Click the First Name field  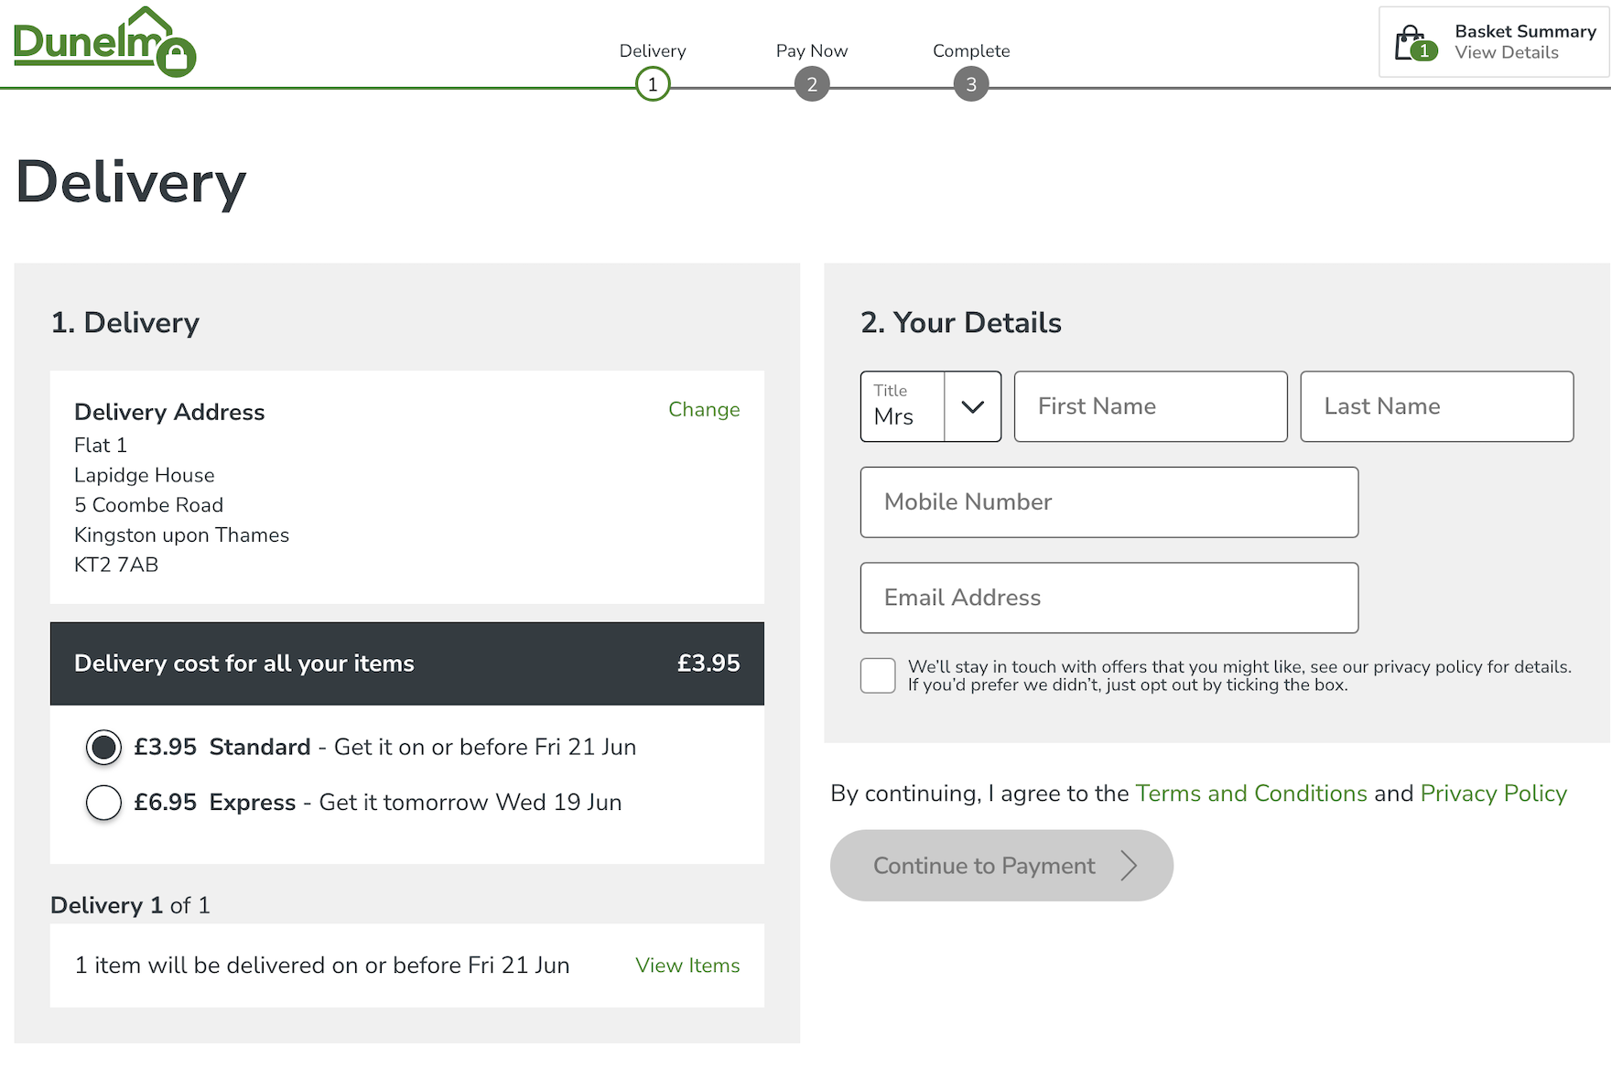[x=1151, y=406]
